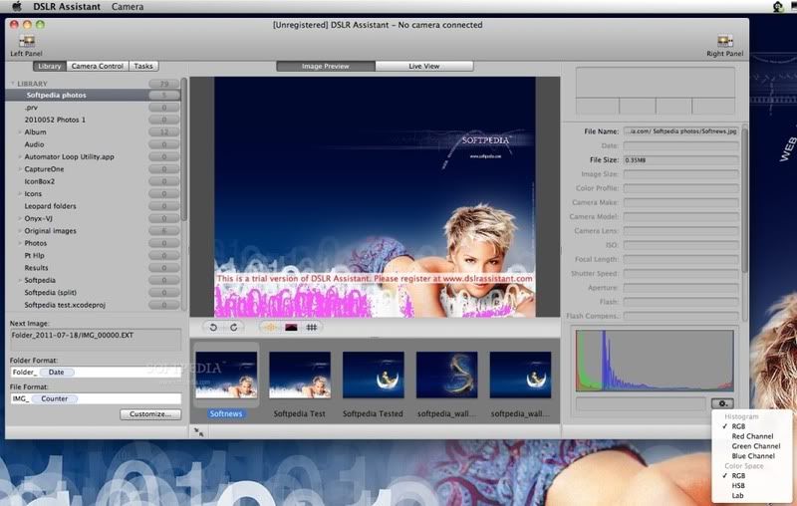Screen dimensions: 797x506
Task: Expand the Icons folder triangle
Action: point(20,194)
